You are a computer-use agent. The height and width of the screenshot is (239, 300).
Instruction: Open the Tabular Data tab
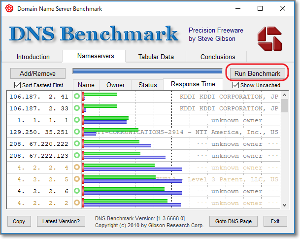pyautogui.click(x=155, y=57)
